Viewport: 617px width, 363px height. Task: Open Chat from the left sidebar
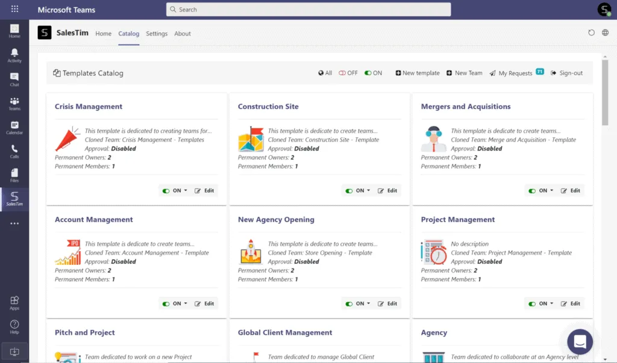pos(14,79)
